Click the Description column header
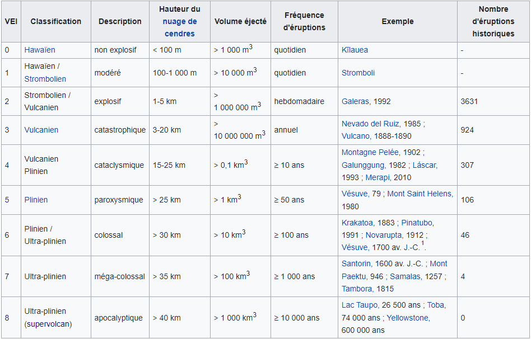Screen dimensions: 531x339 (120, 21)
